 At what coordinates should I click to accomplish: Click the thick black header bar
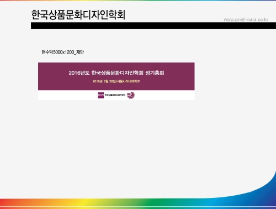(x=153, y=25)
